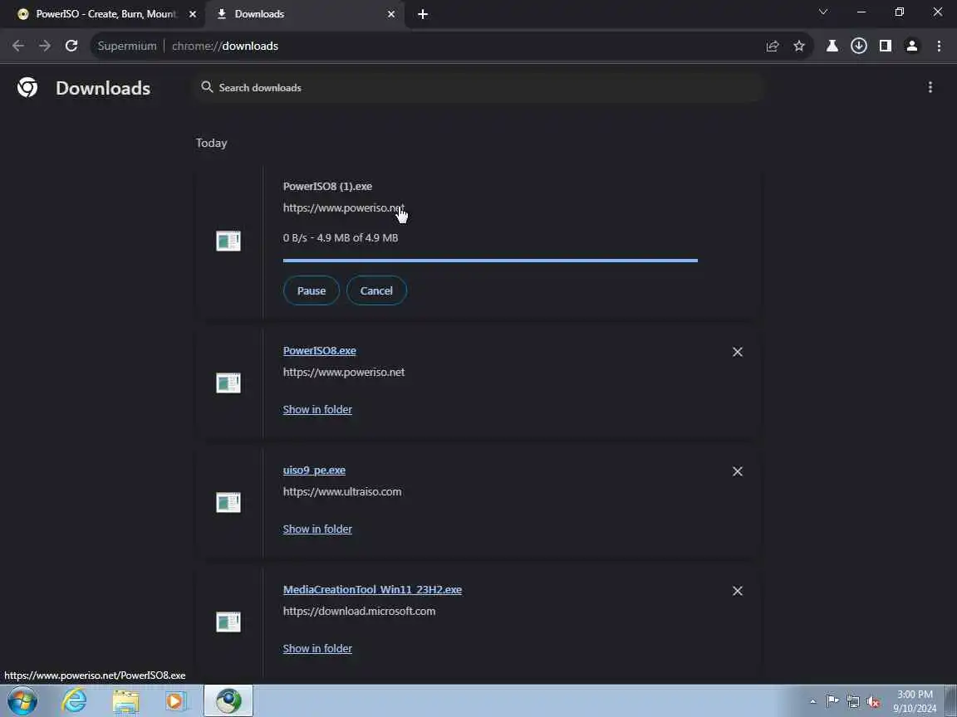The height and width of the screenshot is (717, 957).
Task: Click the file icon for uiso9_pe.exe
Action: coord(228,502)
